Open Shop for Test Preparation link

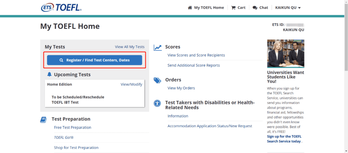click(76, 148)
